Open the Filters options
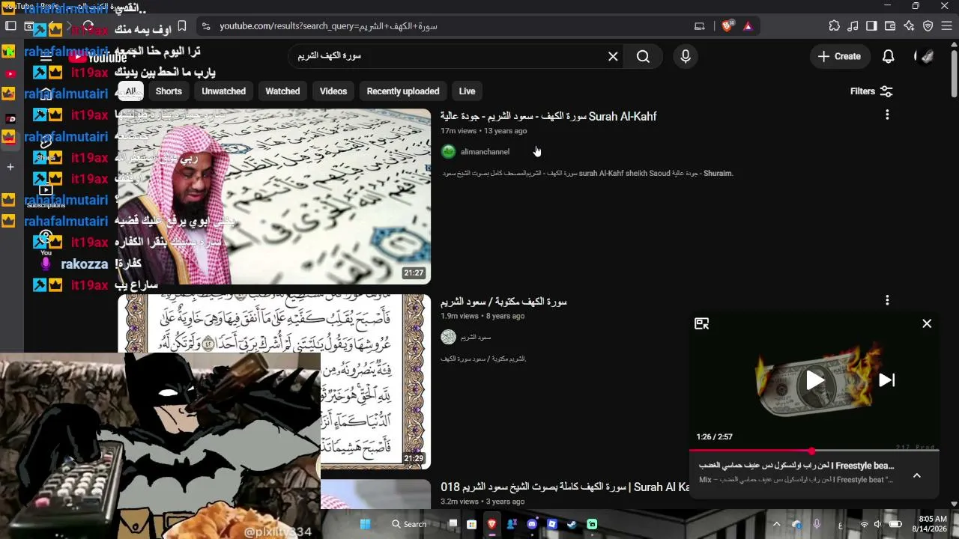The height and width of the screenshot is (539, 959). 871,91
